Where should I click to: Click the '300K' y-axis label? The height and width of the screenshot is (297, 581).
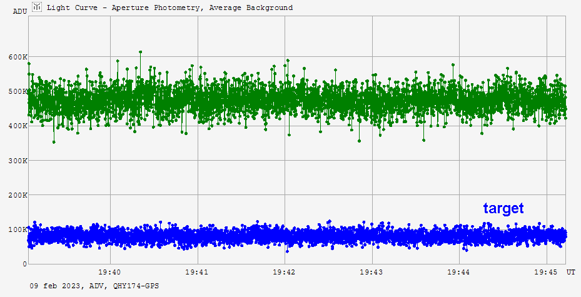click(18, 161)
